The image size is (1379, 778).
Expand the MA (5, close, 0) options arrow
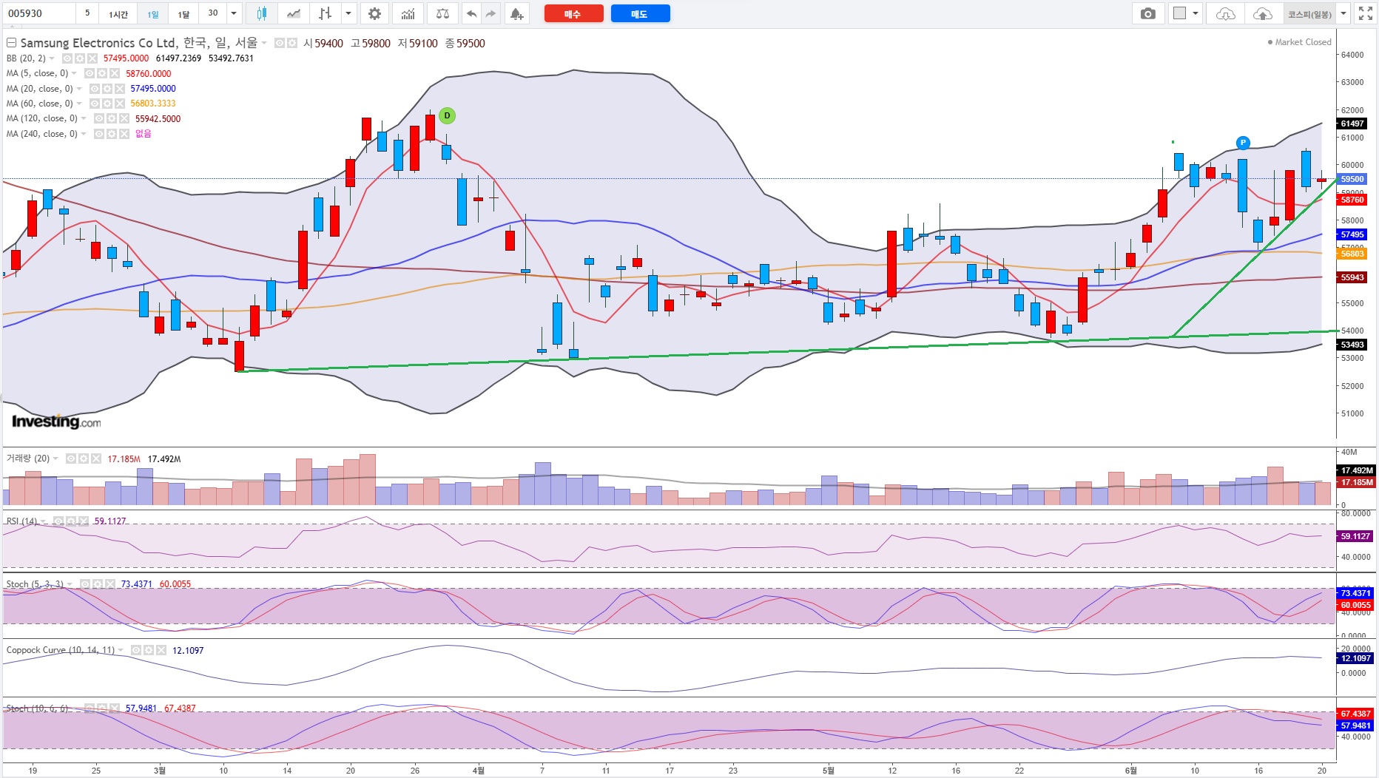75,73
